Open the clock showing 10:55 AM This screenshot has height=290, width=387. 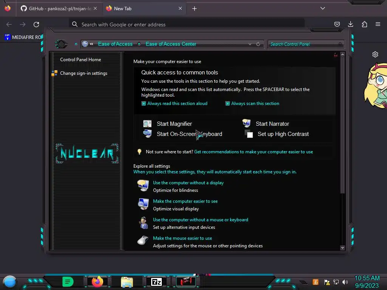[x=367, y=278]
